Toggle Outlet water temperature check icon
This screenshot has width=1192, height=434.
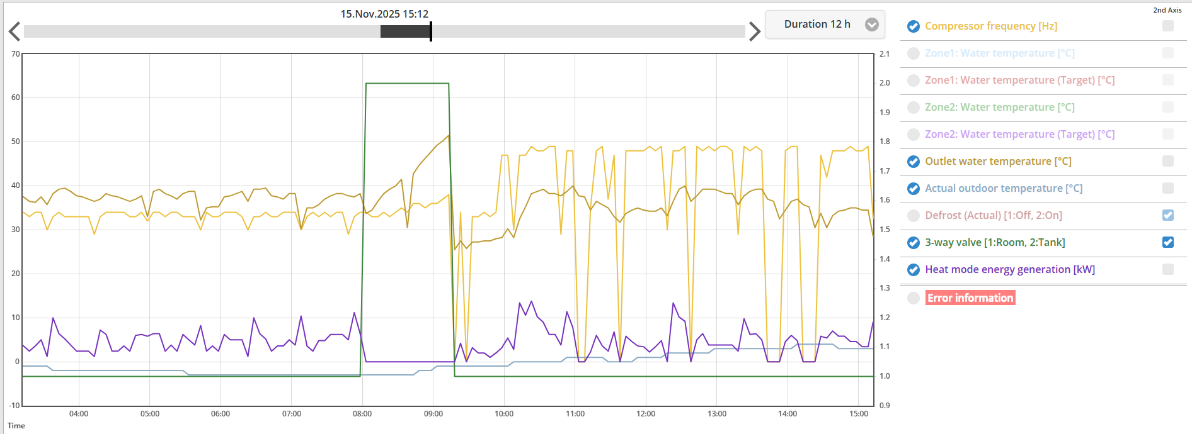tap(913, 162)
